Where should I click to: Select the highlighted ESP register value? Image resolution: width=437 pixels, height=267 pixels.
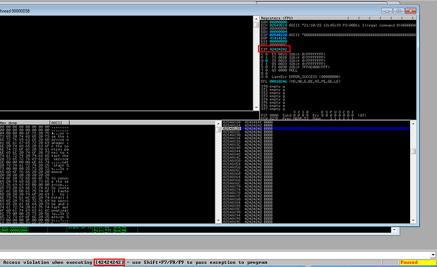click(x=278, y=35)
